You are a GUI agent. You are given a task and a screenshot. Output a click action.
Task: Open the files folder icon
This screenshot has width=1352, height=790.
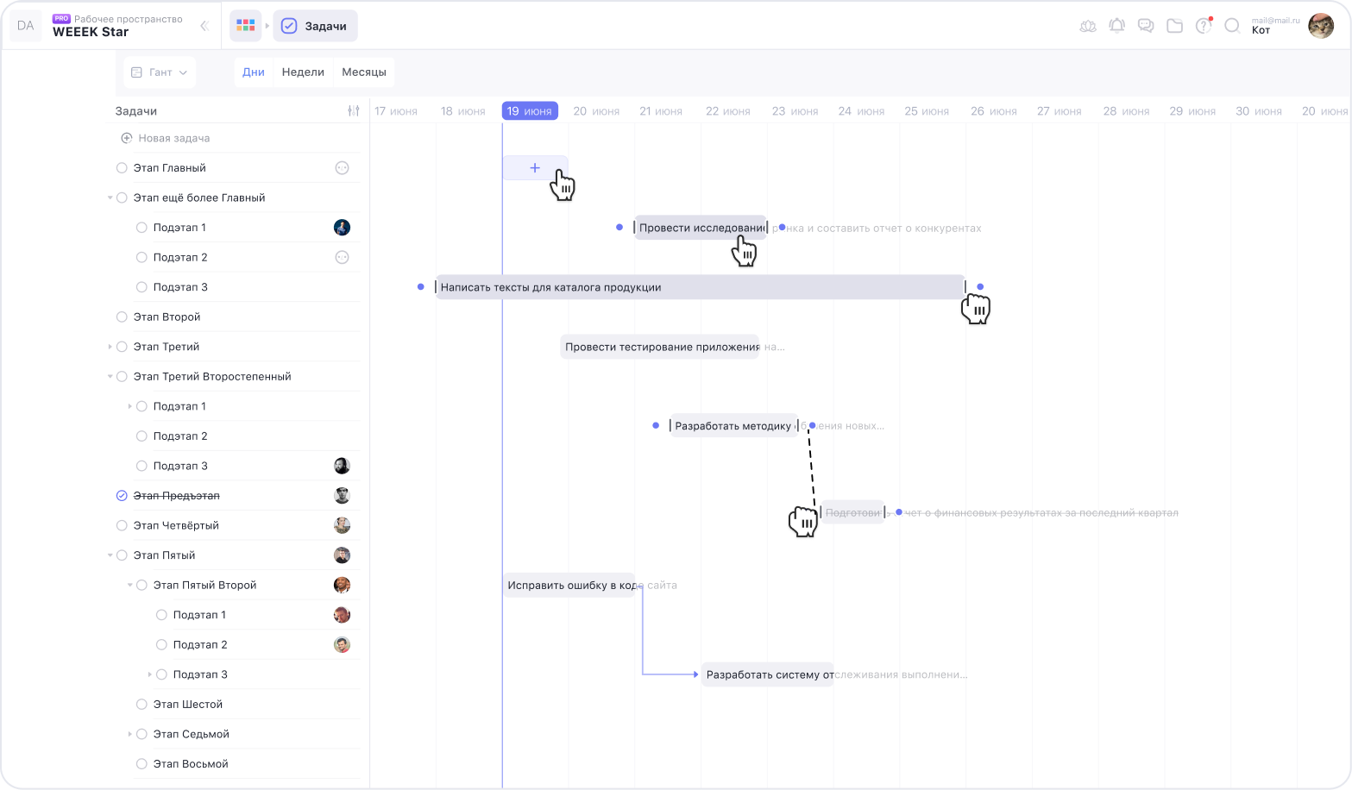pos(1174,26)
